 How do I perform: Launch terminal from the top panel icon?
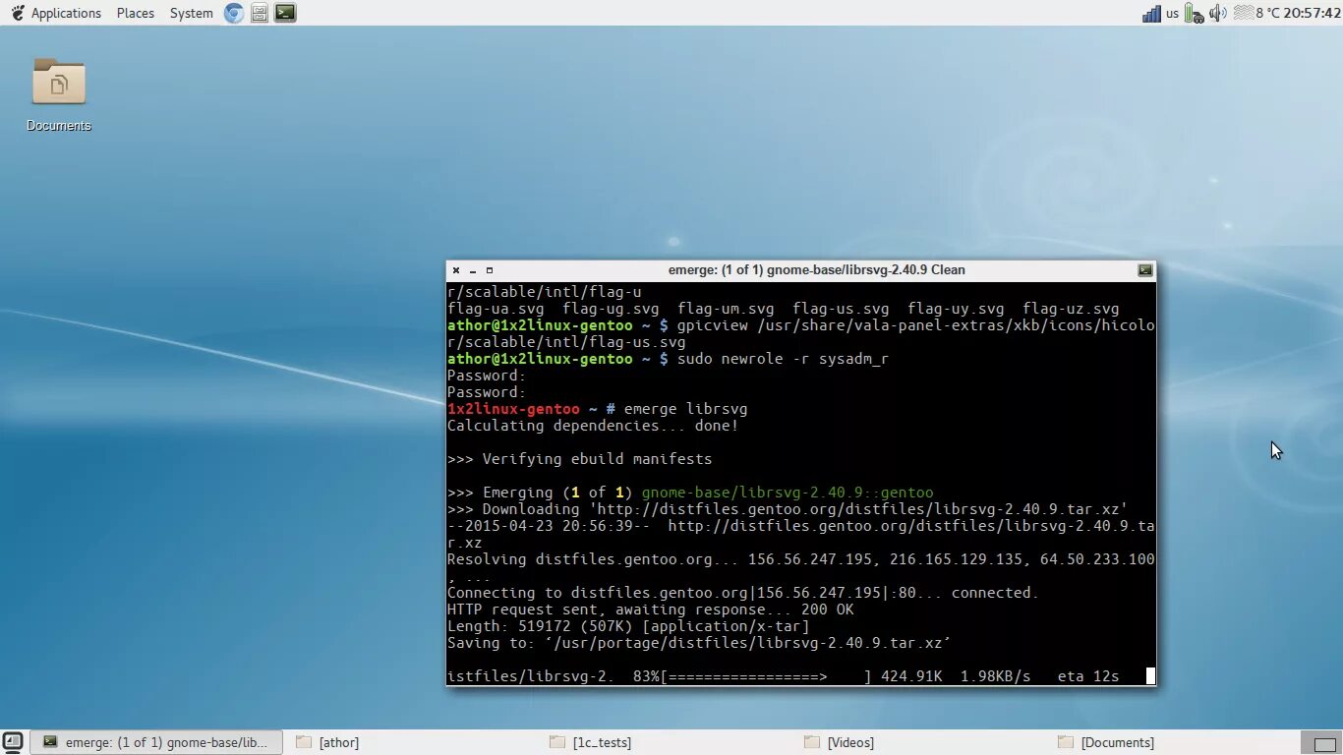pos(285,13)
